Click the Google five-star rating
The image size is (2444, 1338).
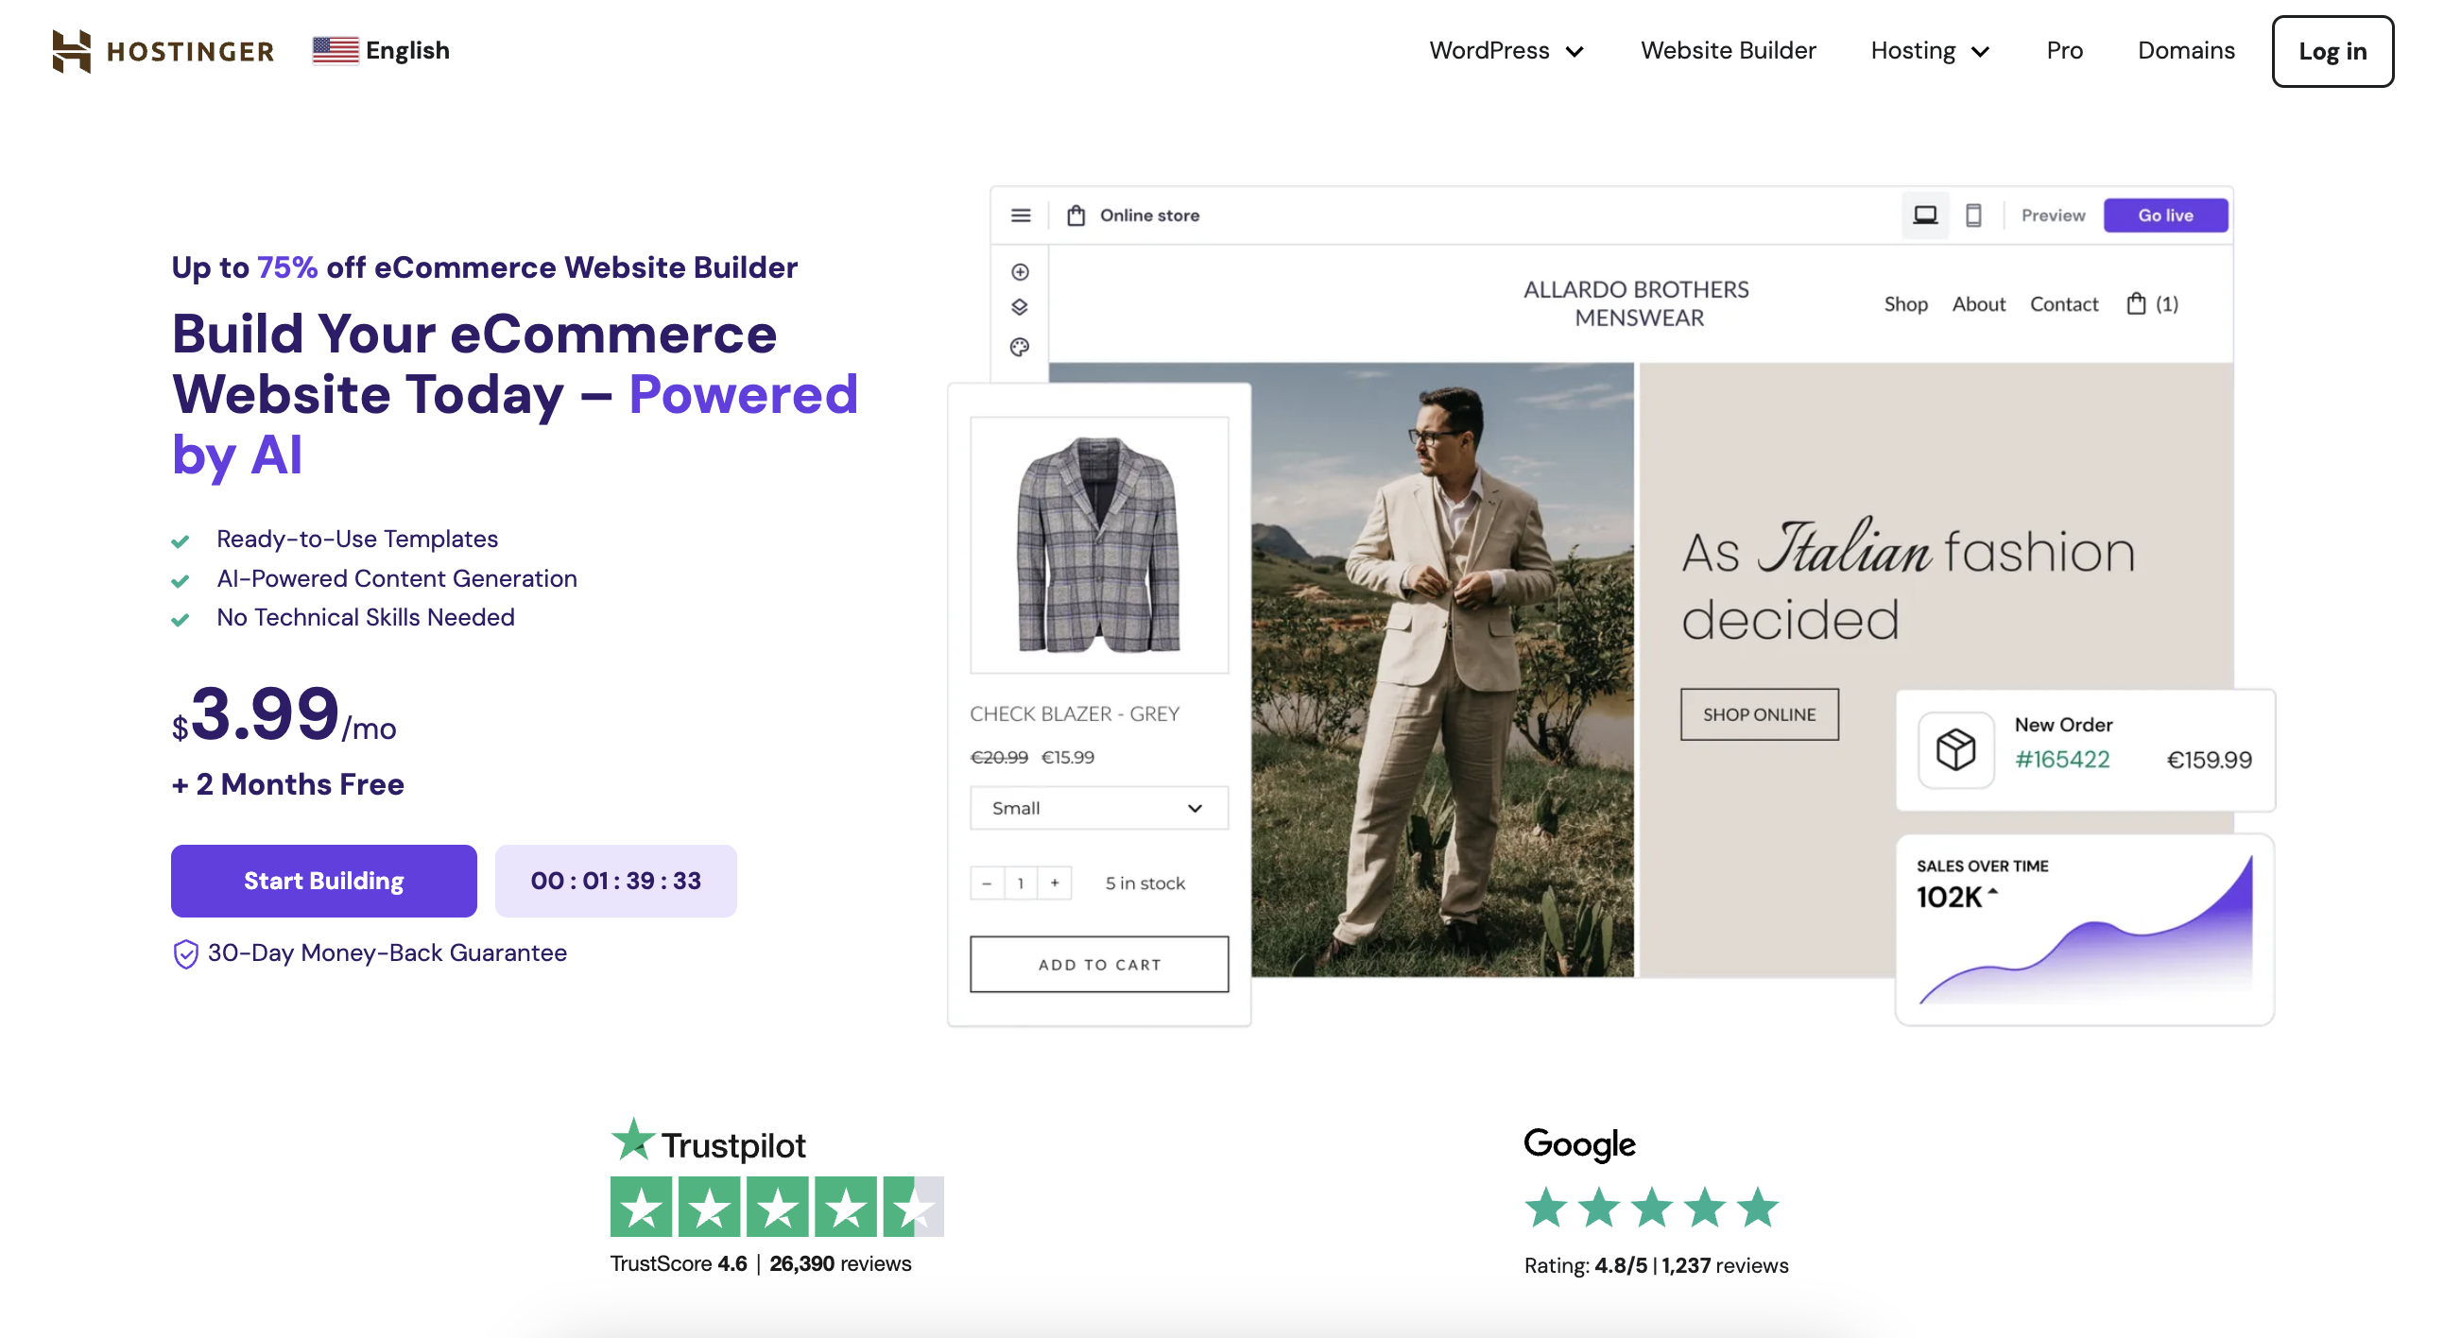(x=1651, y=1207)
